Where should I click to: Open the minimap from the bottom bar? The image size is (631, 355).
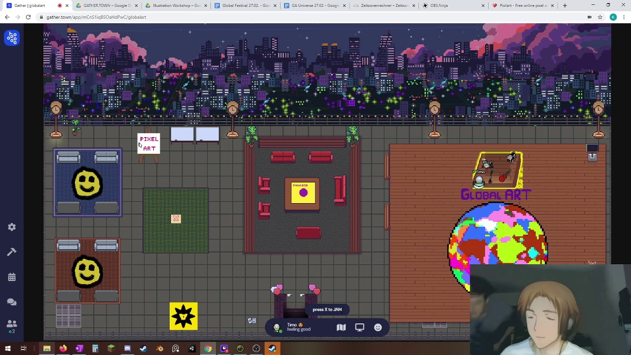click(341, 327)
